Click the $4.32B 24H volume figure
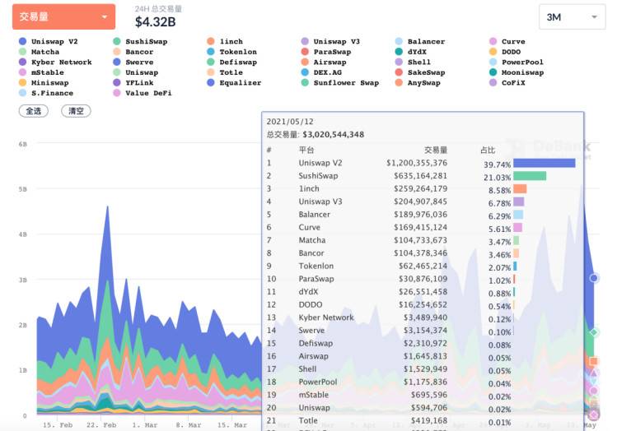 click(155, 22)
